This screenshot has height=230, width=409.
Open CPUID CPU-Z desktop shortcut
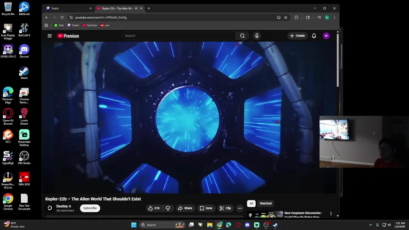pos(8,51)
